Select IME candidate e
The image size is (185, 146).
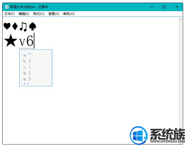click(27, 79)
